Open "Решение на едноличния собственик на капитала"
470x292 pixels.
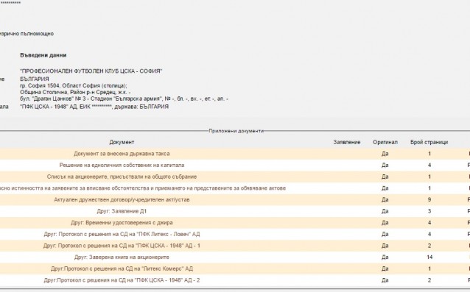122,165
